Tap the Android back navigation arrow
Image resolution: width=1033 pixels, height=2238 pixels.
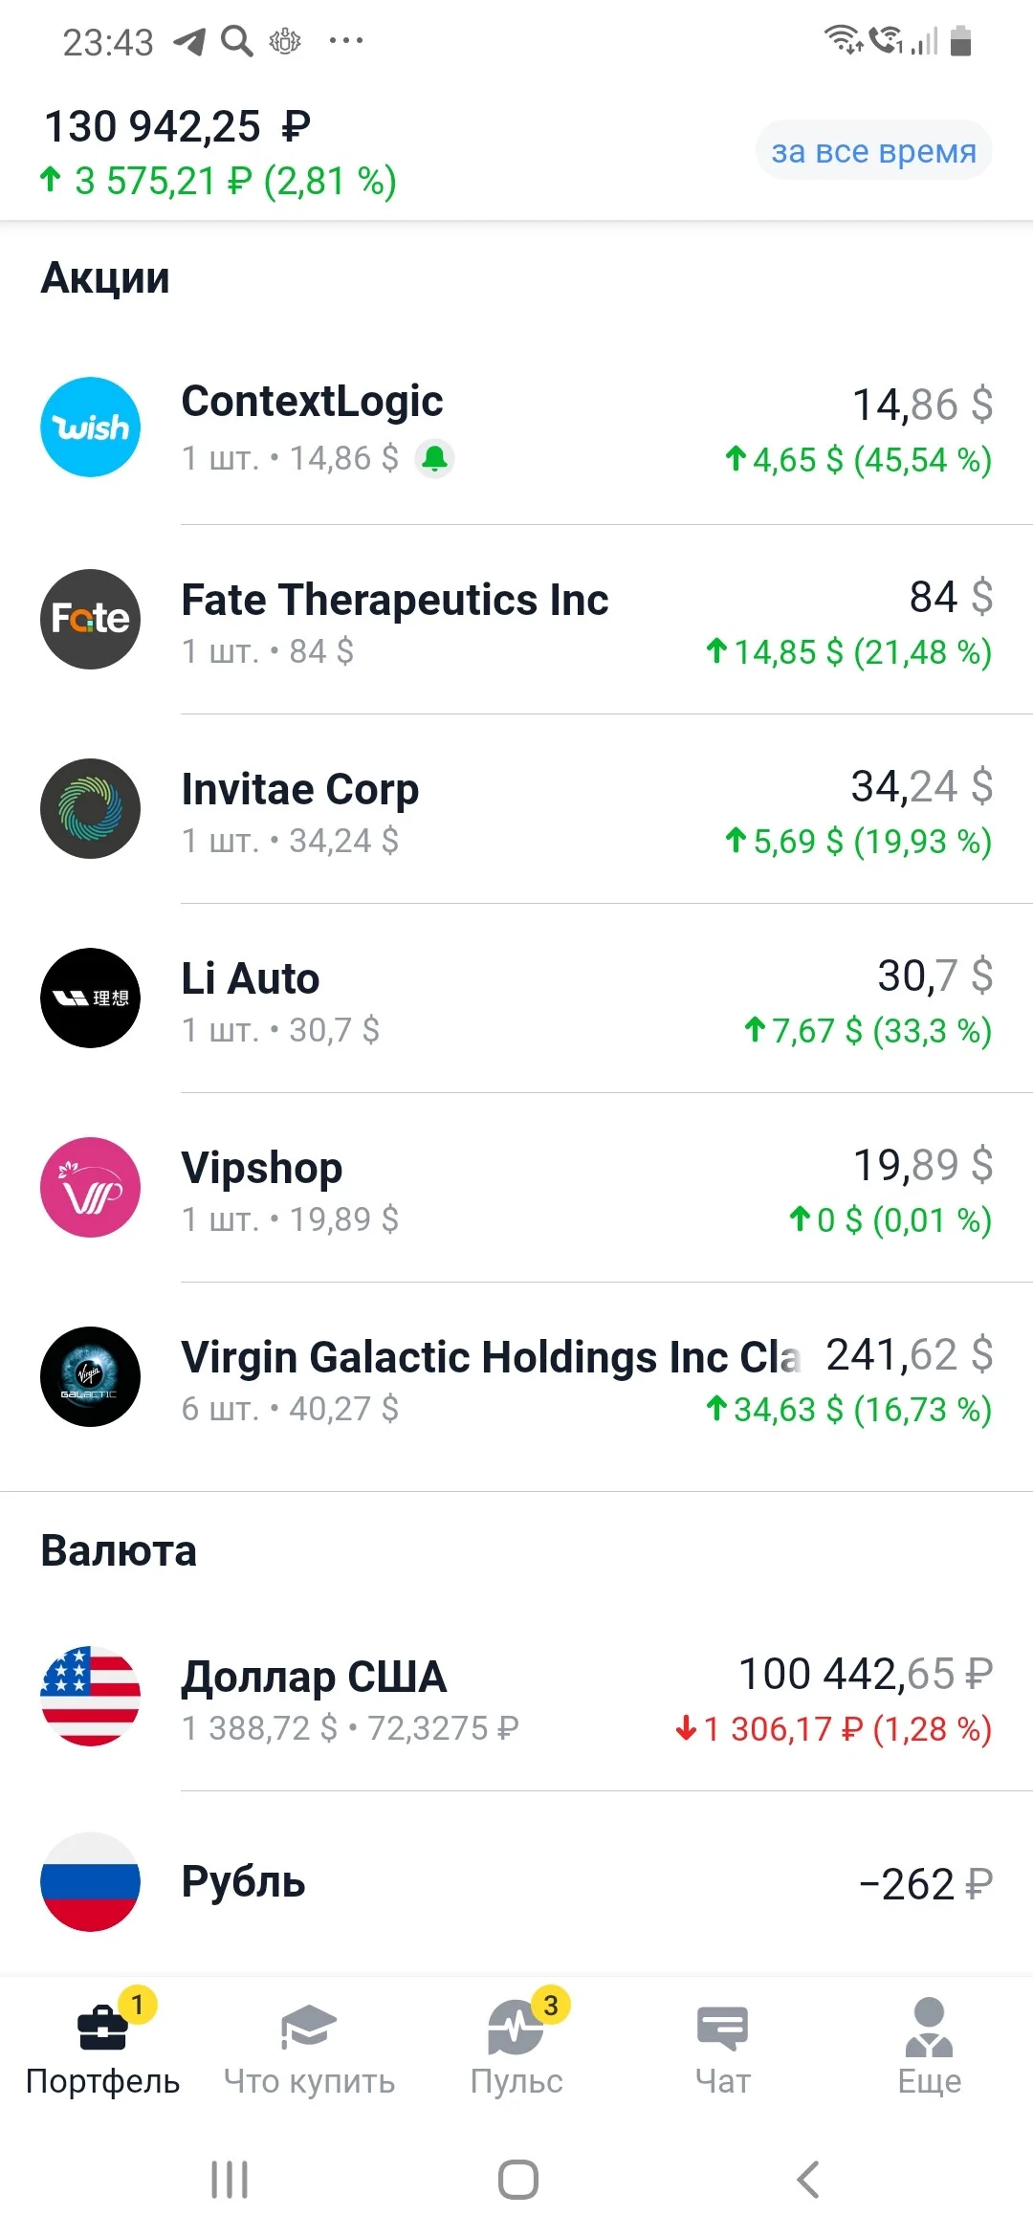pos(808,2180)
